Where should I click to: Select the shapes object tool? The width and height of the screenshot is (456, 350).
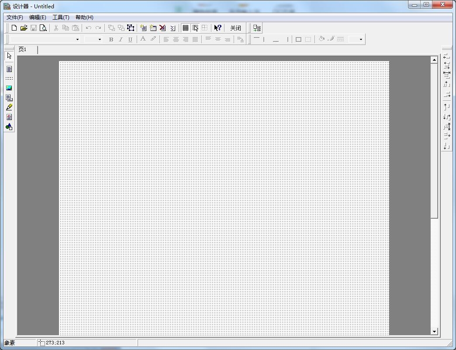click(x=9, y=127)
